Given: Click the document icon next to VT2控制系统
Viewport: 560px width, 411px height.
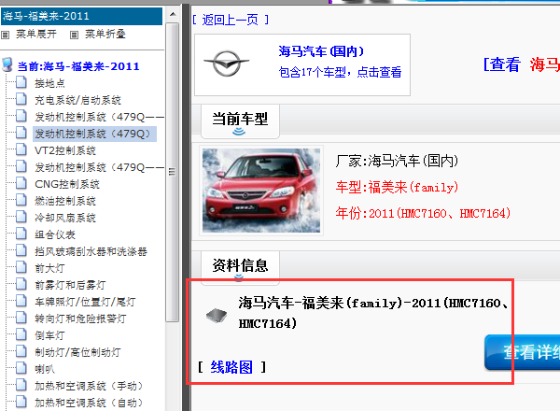Looking at the screenshot, I should [x=21, y=149].
